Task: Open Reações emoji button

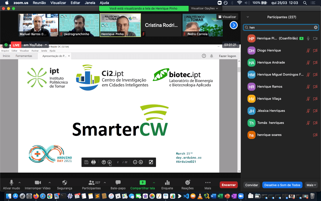Action: pyautogui.click(x=188, y=185)
